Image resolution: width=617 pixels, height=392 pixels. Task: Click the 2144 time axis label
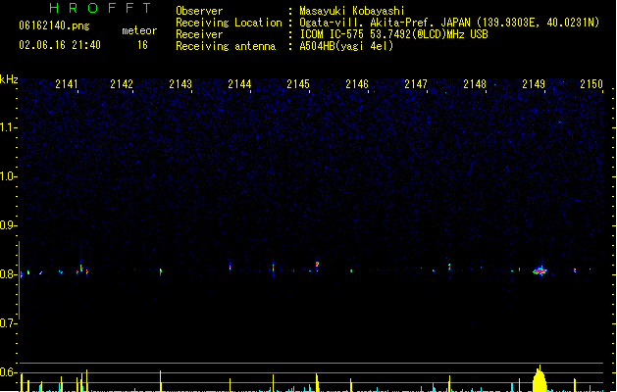point(239,84)
